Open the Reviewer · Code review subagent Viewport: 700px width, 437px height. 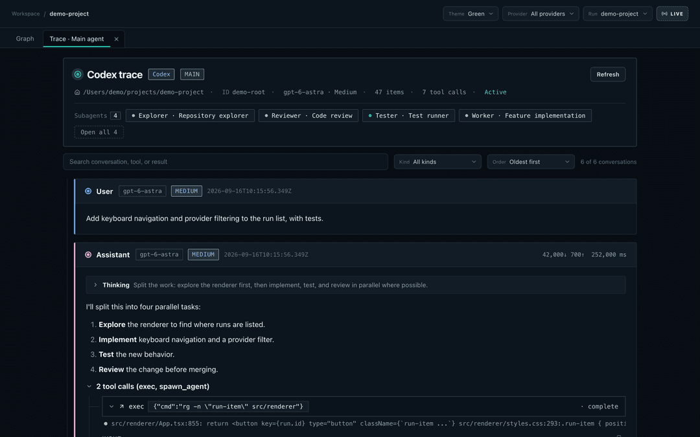pyautogui.click(x=309, y=116)
